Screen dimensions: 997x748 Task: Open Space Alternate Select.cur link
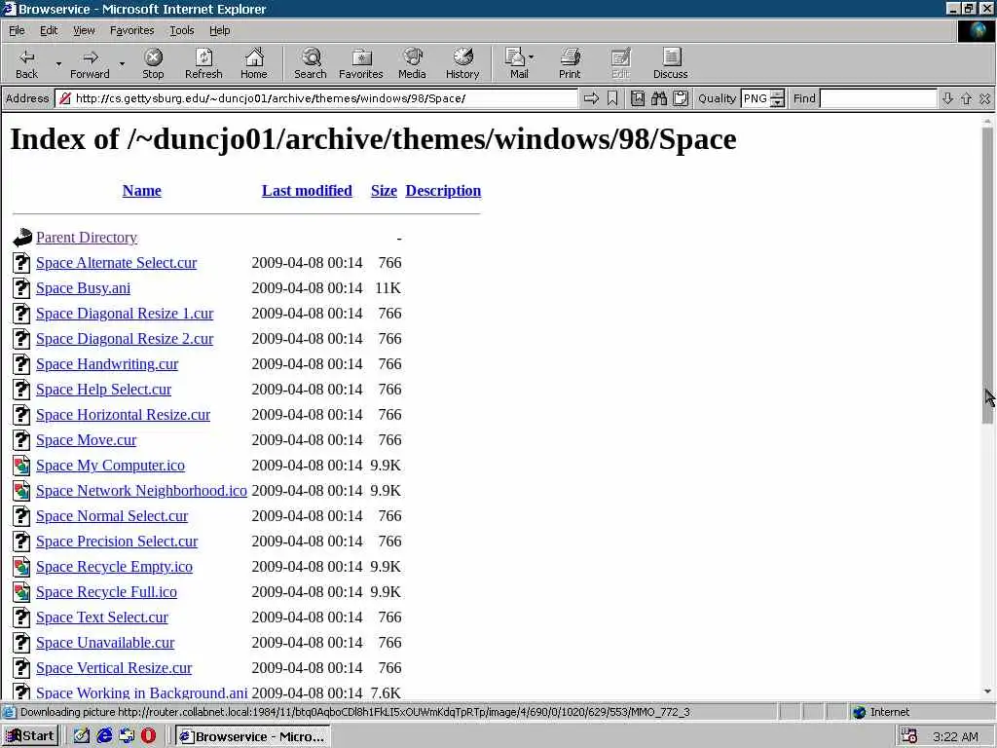[x=117, y=263]
